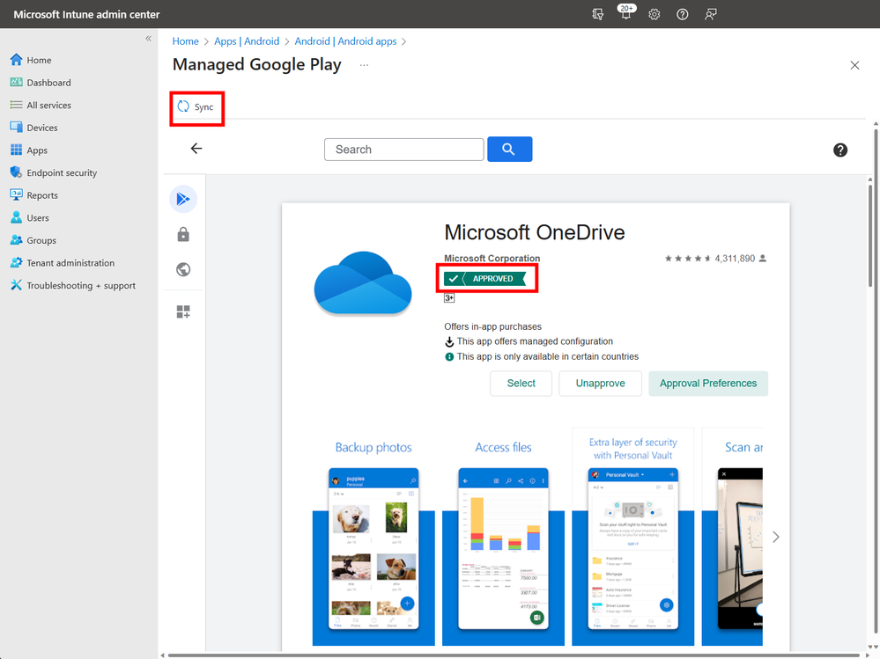This screenshot has width=880, height=659.
Task: Open the ellipsis menu next to Managed Google Play
Action: tap(364, 65)
